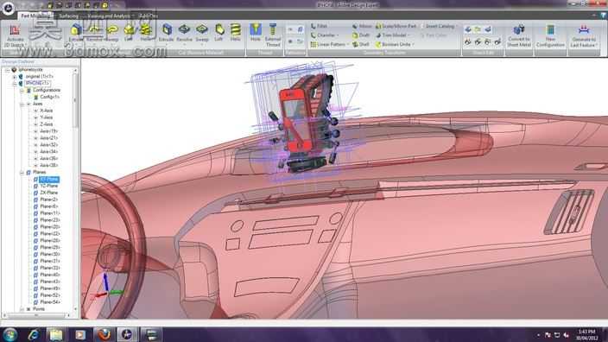Click Design Explorer horizontal scrollbar

coord(37,315)
